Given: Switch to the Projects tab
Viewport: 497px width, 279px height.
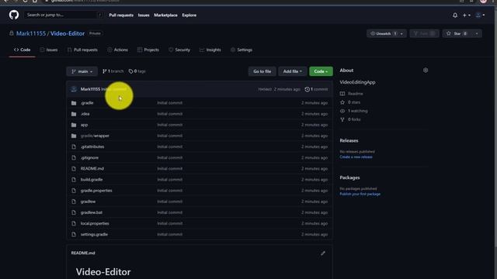Looking at the screenshot, I should point(148,50).
